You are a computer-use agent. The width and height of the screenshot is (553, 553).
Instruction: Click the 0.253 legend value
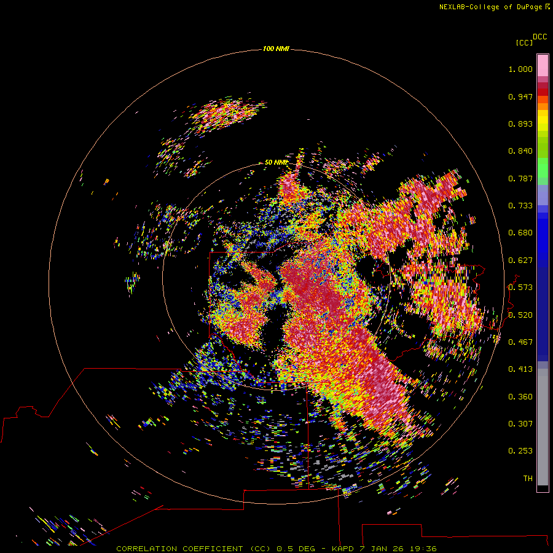coord(520,451)
